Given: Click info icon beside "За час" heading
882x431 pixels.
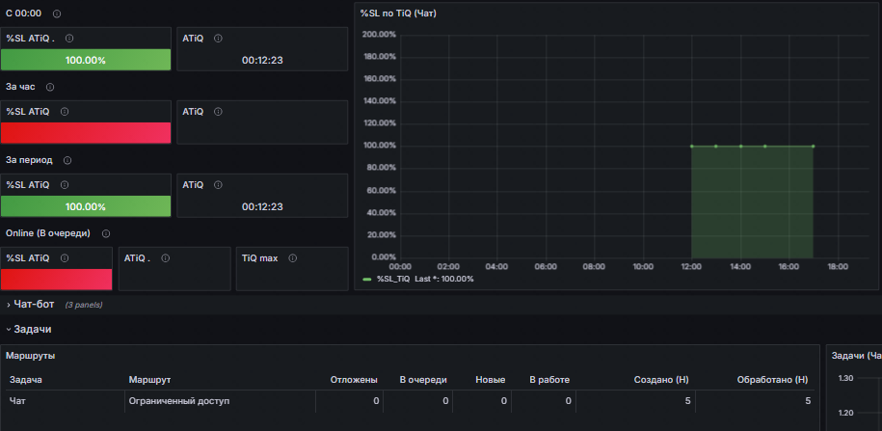Looking at the screenshot, I should click(x=50, y=87).
